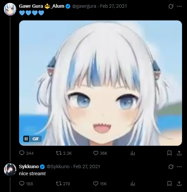The height and width of the screenshot is (192, 187).
Task: Open Grok explain icon on Gawr Gura's tweet
Action: [171, 6]
